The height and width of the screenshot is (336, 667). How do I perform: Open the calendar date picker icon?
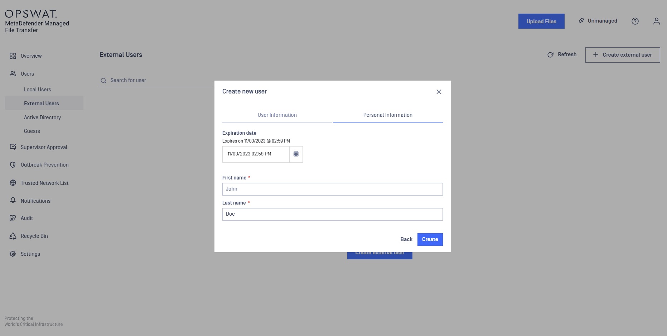coord(296,154)
